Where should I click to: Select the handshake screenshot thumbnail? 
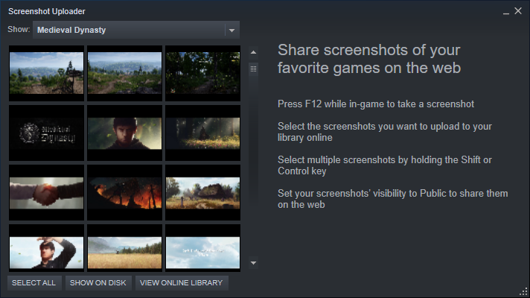pyautogui.click(x=47, y=193)
